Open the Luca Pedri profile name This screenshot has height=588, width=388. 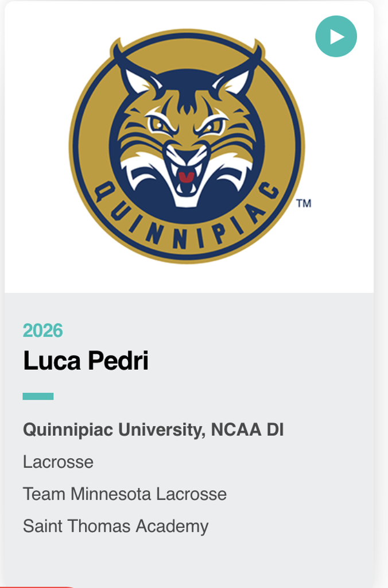point(86,361)
